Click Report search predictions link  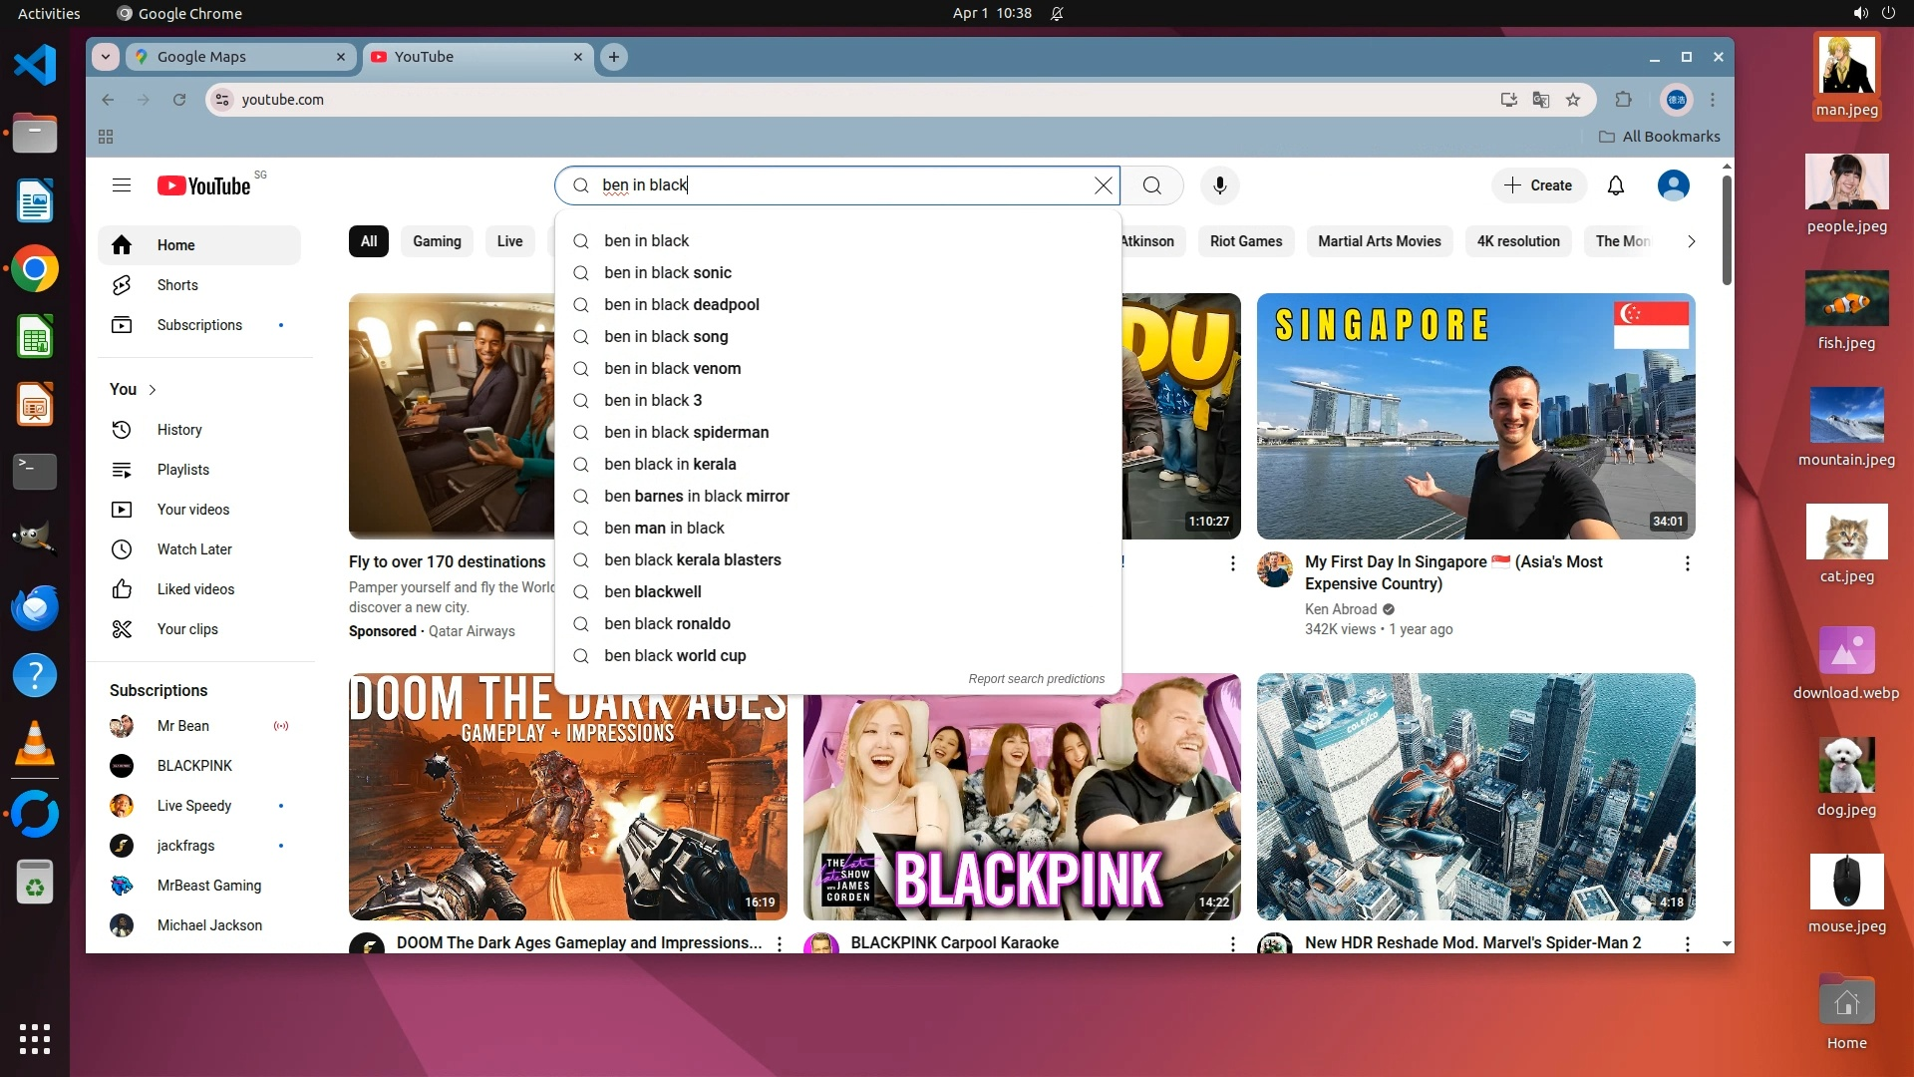point(1036,679)
